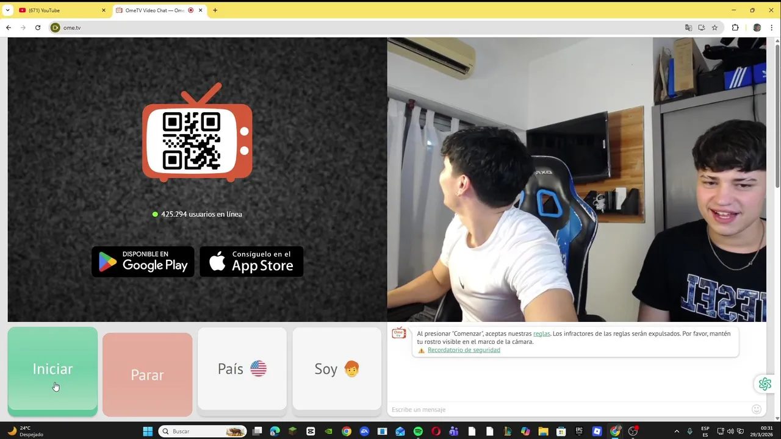Image resolution: width=781 pixels, height=439 pixels.
Task: Open File Explorer from the taskbar
Action: pyautogui.click(x=543, y=431)
